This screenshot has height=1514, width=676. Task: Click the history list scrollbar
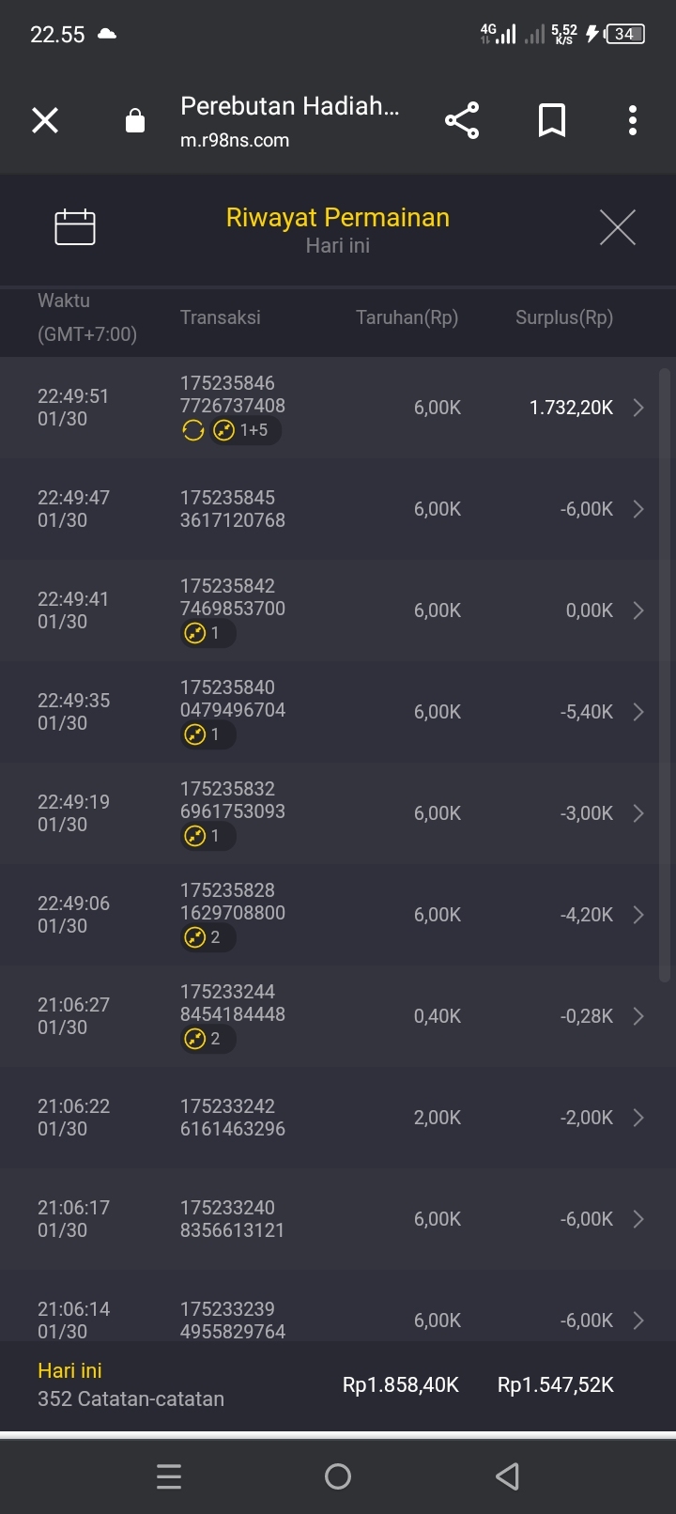[665, 676]
